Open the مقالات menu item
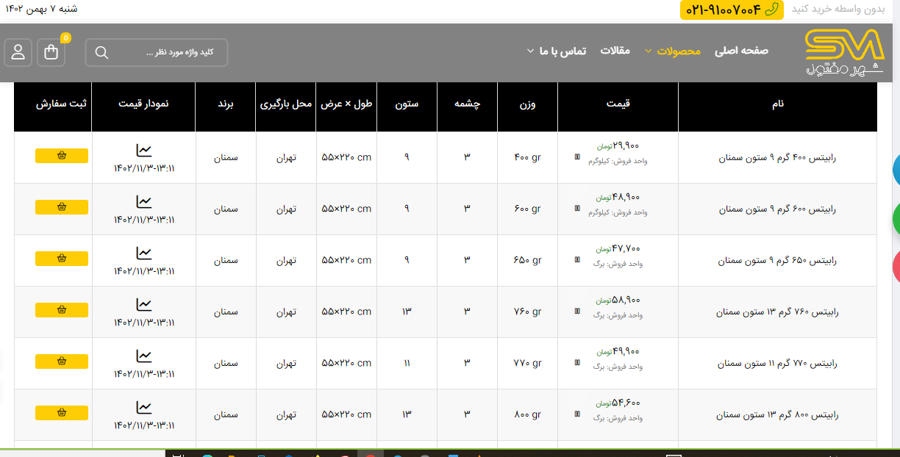Viewport: 900px width, 457px height. (615, 51)
